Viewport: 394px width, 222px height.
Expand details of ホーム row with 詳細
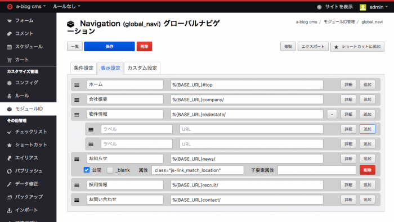point(348,84)
